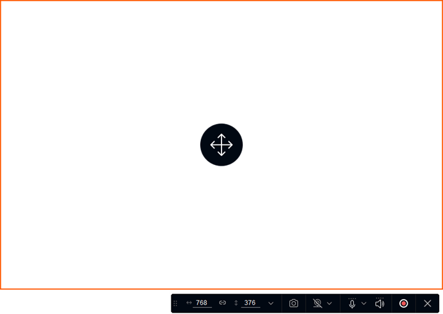This screenshot has height=314, width=443.
Task: Click the orange capture region bottom border
Action: (221, 289)
